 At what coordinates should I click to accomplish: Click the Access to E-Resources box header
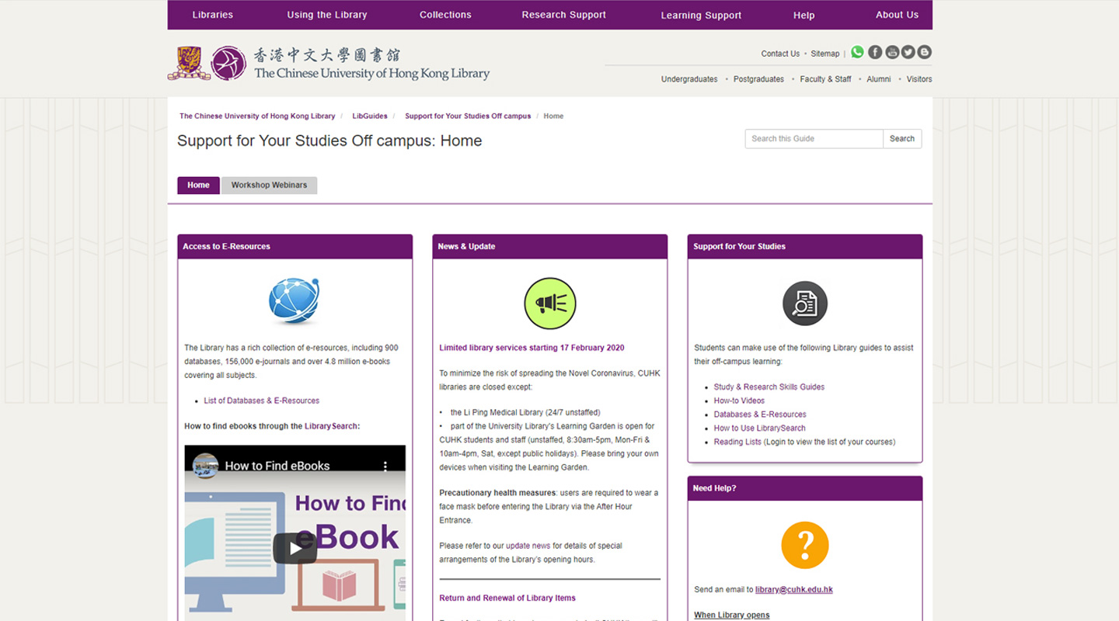[x=295, y=247]
